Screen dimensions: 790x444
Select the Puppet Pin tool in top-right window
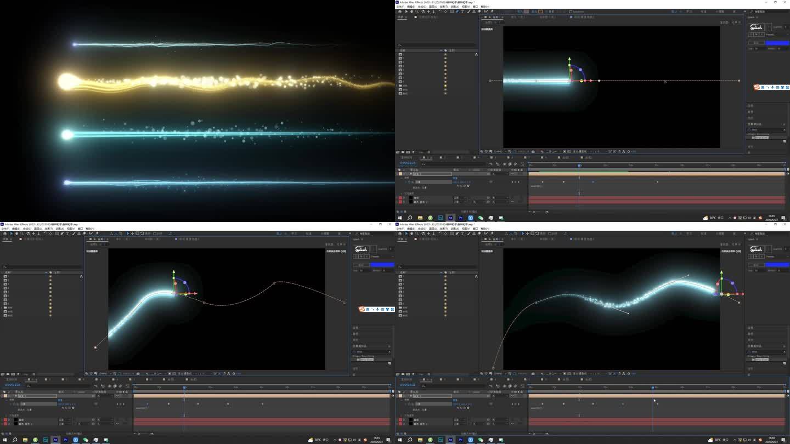pos(492,12)
